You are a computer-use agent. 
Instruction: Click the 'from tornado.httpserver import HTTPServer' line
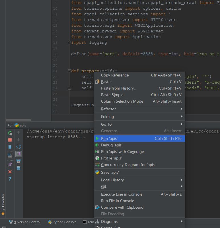point(124,20)
